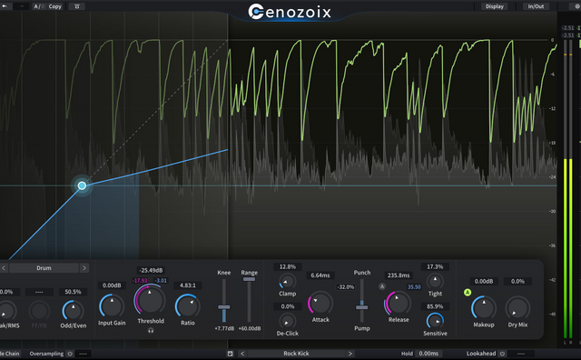Screen dimensions: 581x360
Task: Click the Knee slider handle
Action: 224,307
